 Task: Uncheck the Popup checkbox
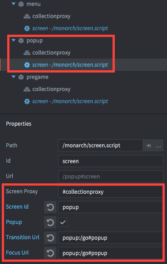pos(63,222)
